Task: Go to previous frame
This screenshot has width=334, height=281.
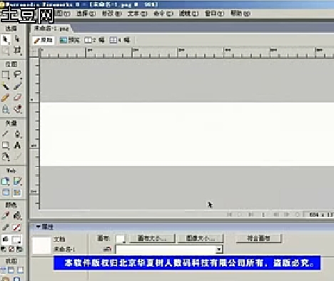Action: click(276, 215)
